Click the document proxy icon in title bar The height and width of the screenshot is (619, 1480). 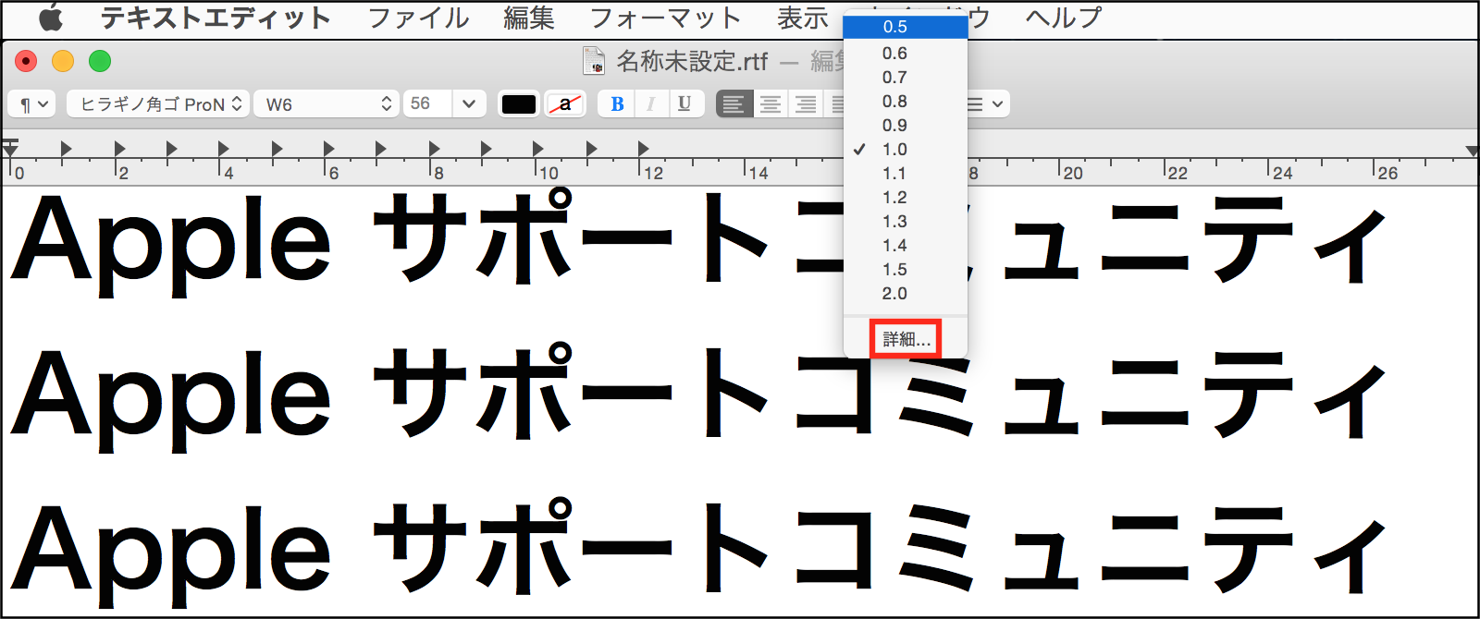(593, 62)
